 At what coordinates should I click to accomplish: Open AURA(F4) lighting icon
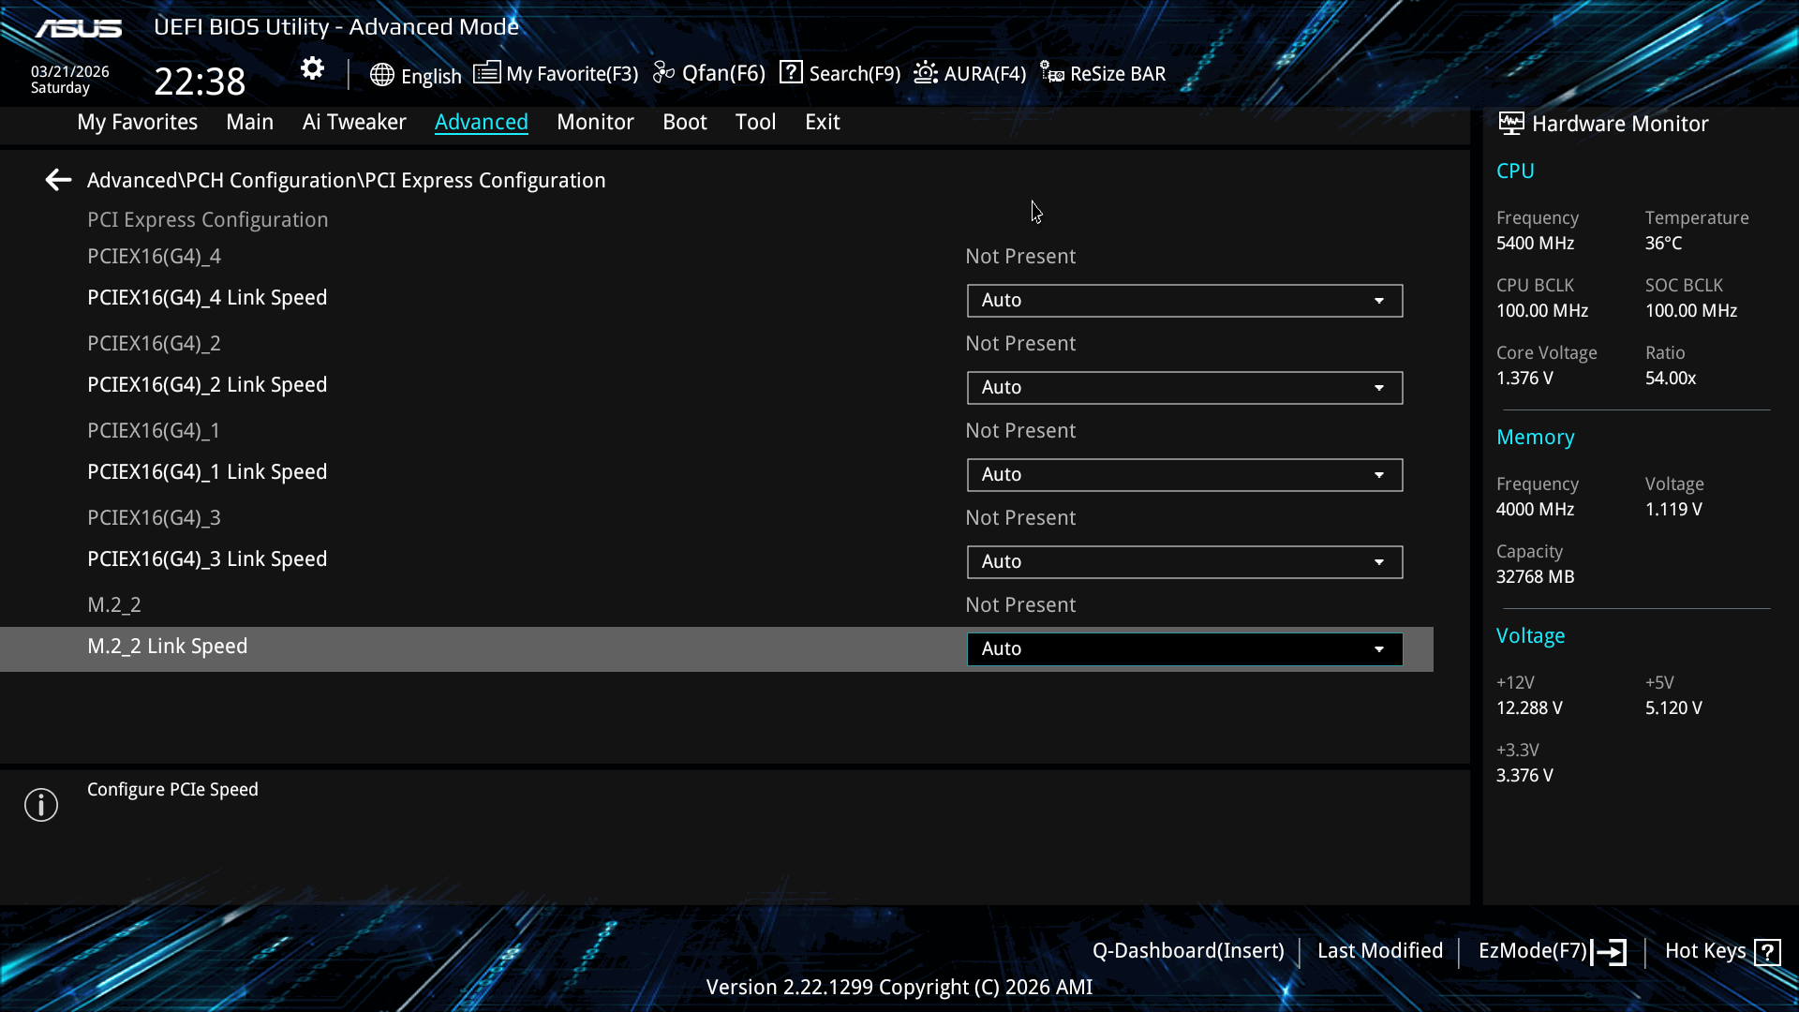click(x=925, y=73)
